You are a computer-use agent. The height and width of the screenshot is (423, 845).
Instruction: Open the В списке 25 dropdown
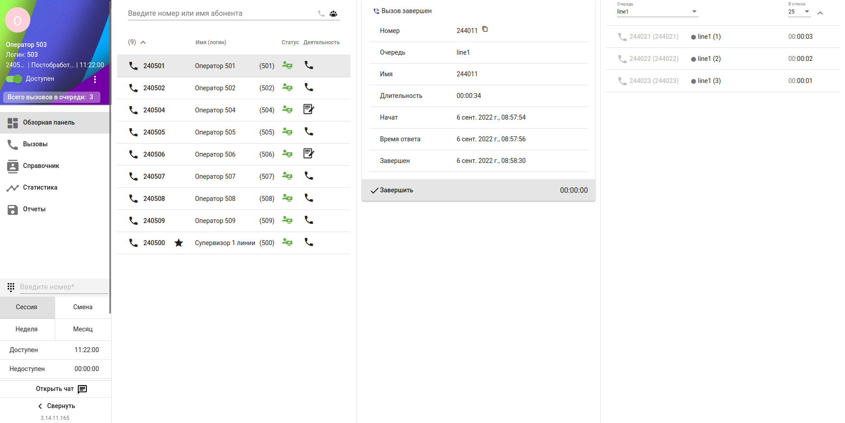coord(799,12)
